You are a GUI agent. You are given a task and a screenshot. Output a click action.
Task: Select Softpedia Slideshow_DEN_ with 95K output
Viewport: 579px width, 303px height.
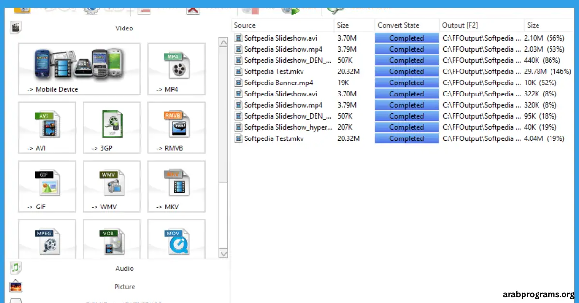pos(288,116)
